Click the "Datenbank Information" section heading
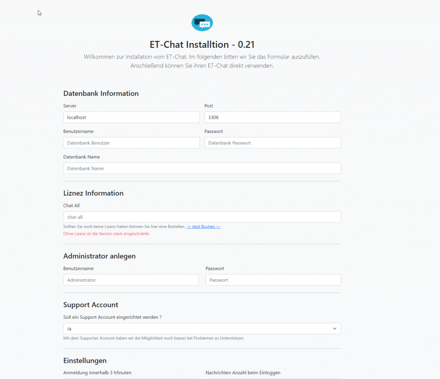Image resolution: width=440 pixels, height=379 pixels. tap(101, 93)
